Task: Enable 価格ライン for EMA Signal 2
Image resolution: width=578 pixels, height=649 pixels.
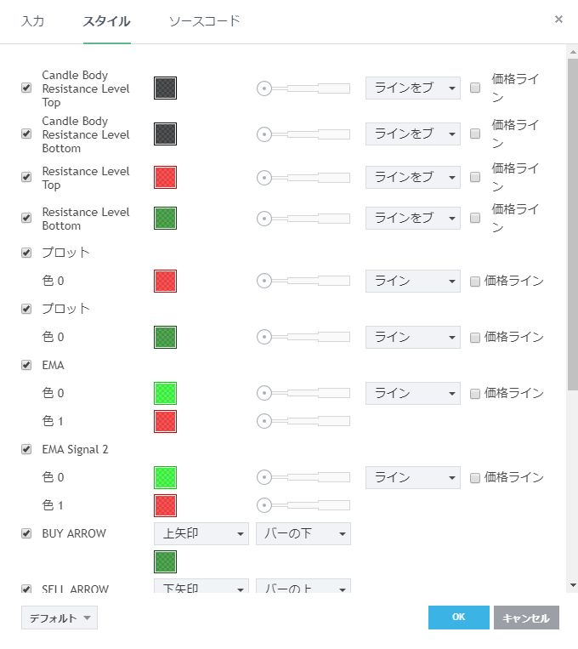Action: [x=475, y=477]
